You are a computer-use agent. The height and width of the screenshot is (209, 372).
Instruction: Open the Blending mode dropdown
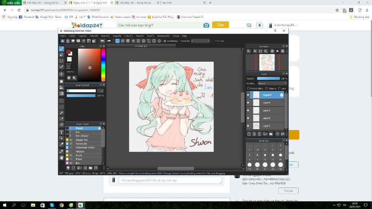coord(272,83)
